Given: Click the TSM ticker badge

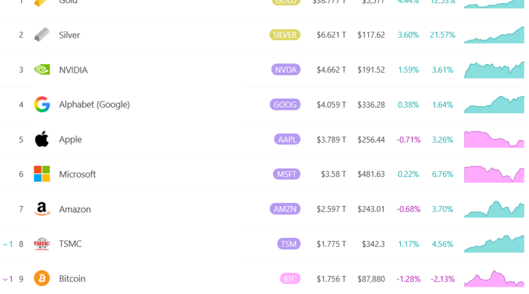Looking at the screenshot, I should pyautogui.click(x=288, y=244).
